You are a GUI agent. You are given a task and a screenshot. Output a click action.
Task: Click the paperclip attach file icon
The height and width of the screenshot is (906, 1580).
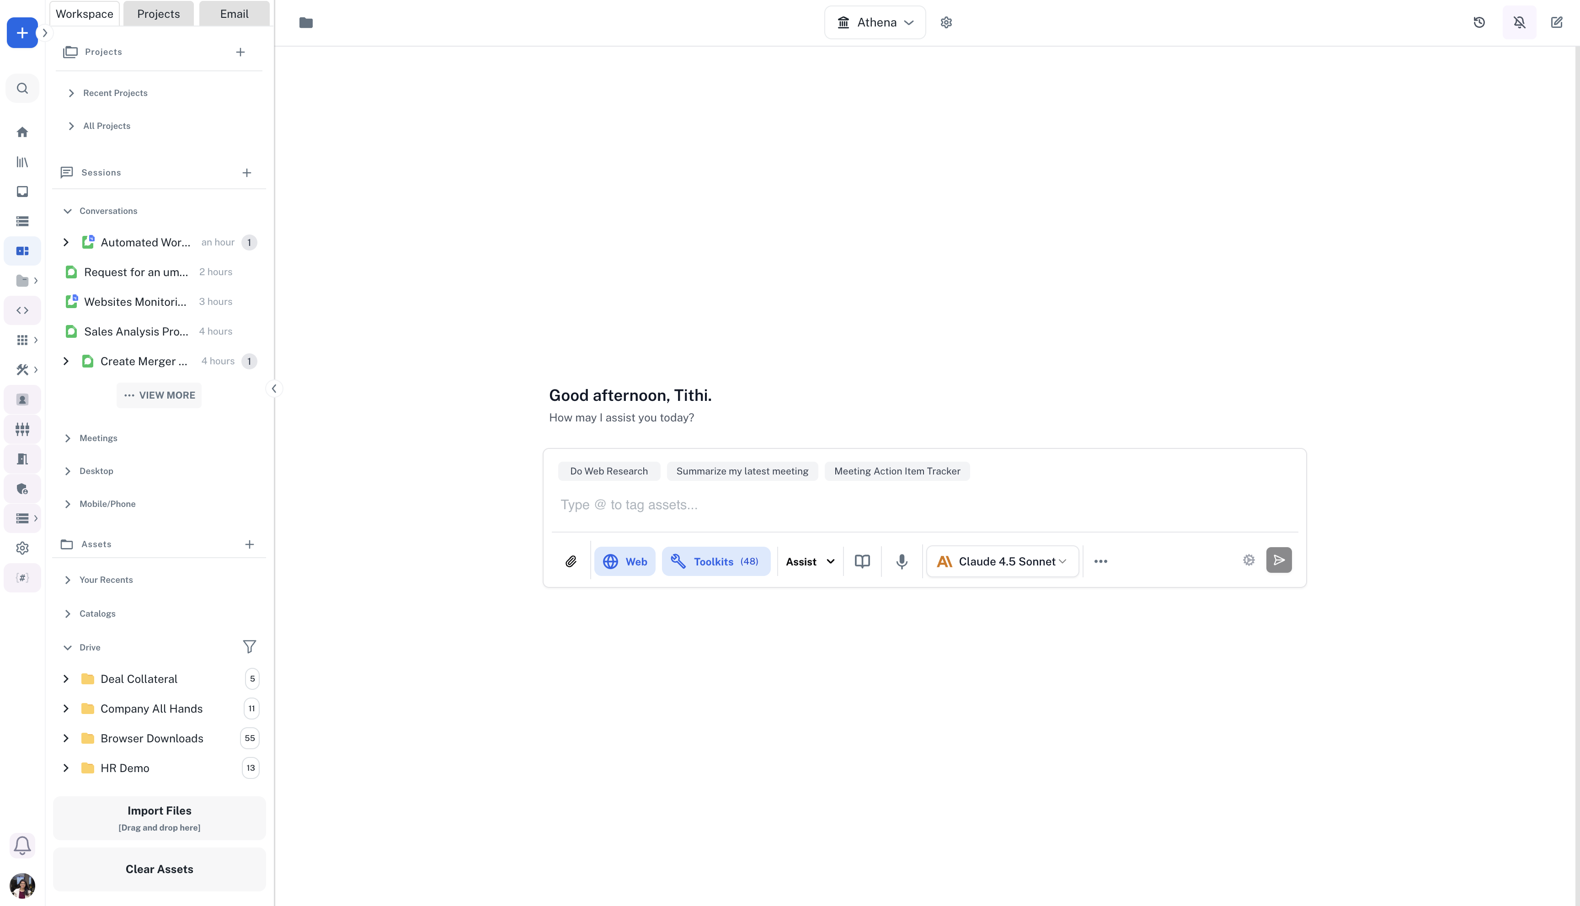(571, 561)
